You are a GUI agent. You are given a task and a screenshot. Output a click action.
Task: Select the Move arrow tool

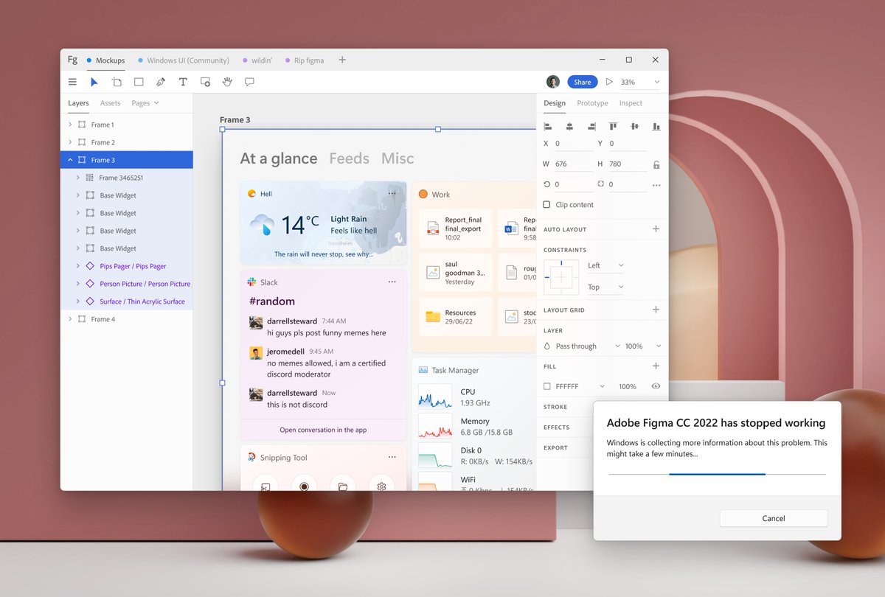point(94,82)
